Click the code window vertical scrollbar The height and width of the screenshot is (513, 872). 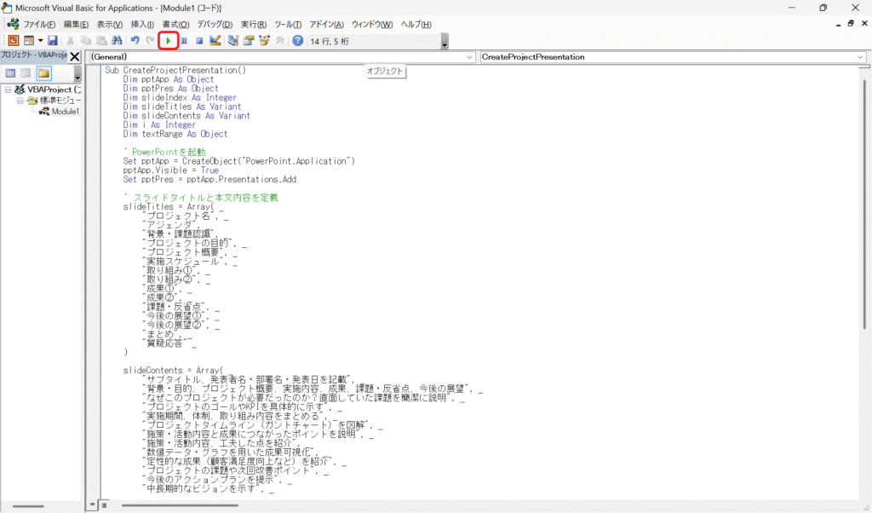tap(864, 204)
